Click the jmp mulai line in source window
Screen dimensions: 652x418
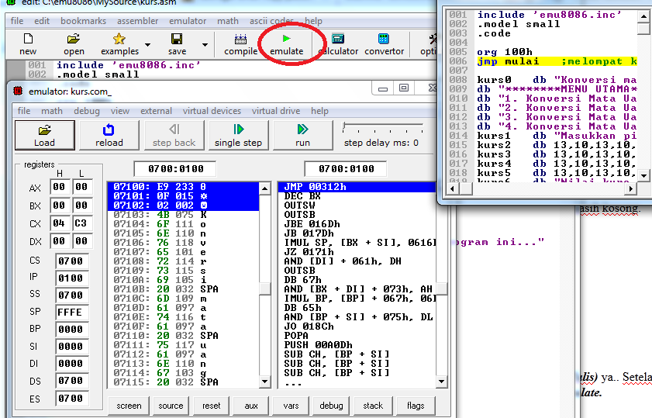point(557,61)
